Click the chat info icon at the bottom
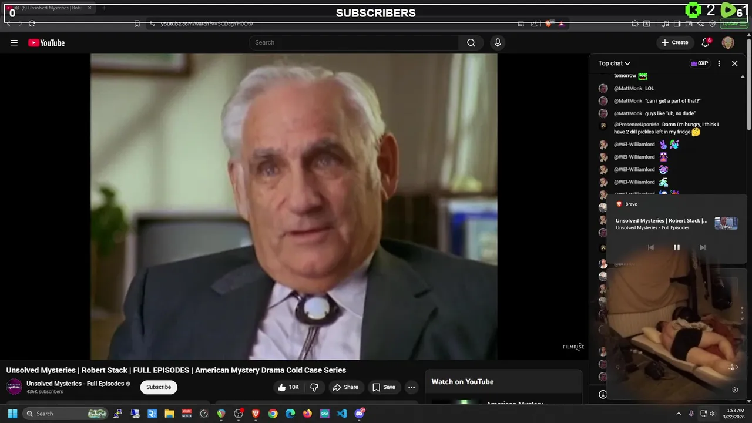 pos(602,394)
